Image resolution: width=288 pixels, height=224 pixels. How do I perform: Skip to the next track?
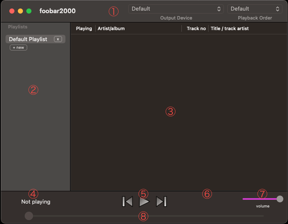coord(161,202)
